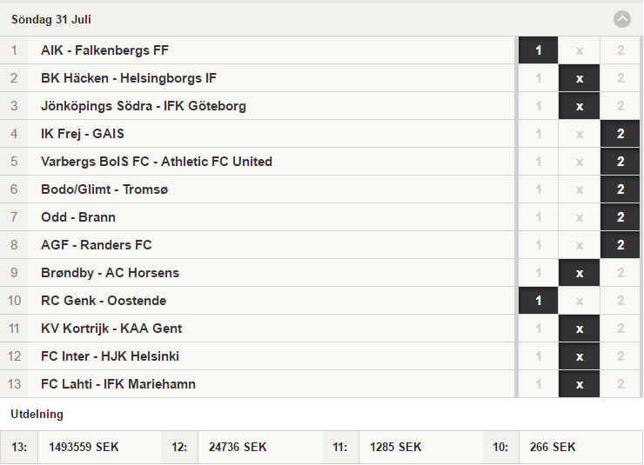Click the 13 correct payout 1493559 SEK
The width and height of the screenshot is (644, 465).
(x=84, y=447)
